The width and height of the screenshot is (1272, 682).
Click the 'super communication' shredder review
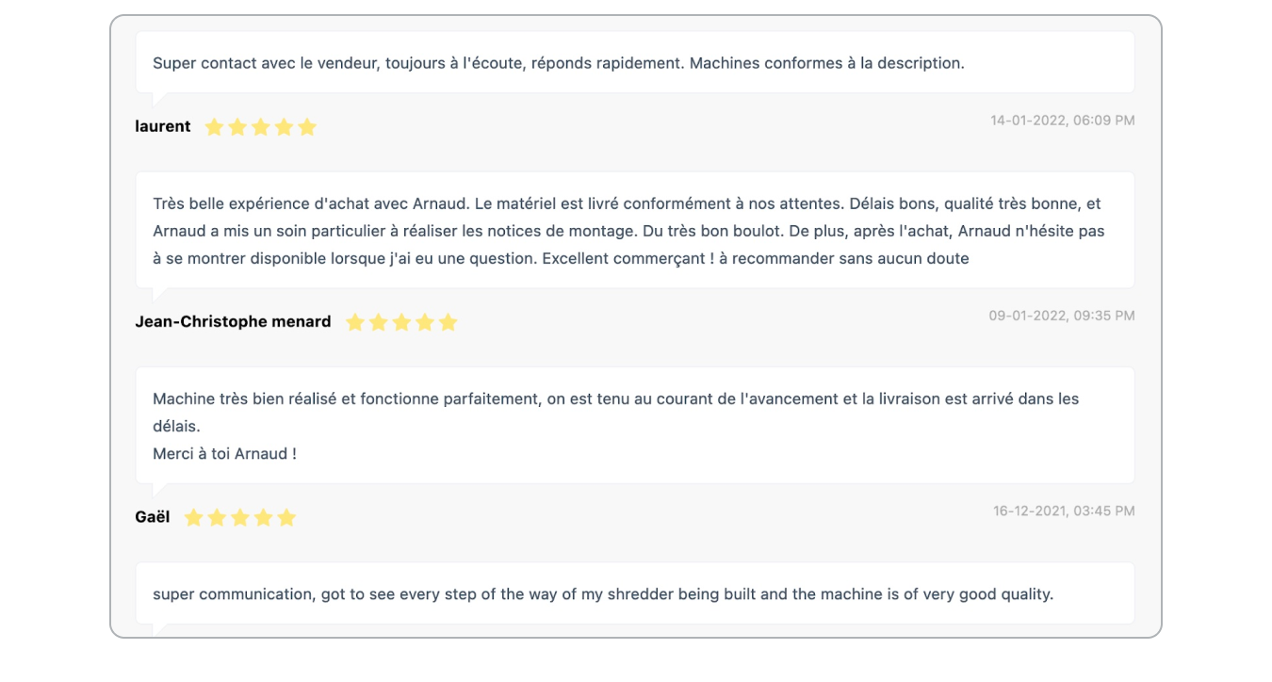click(635, 593)
